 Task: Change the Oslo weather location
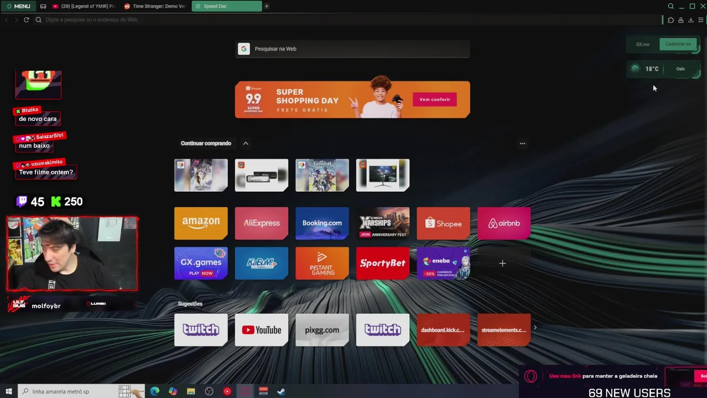680,69
